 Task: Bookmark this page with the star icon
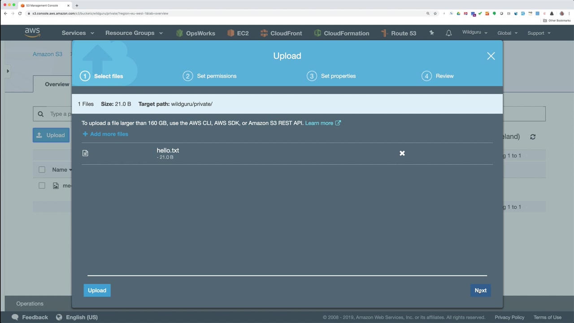click(x=435, y=13)
